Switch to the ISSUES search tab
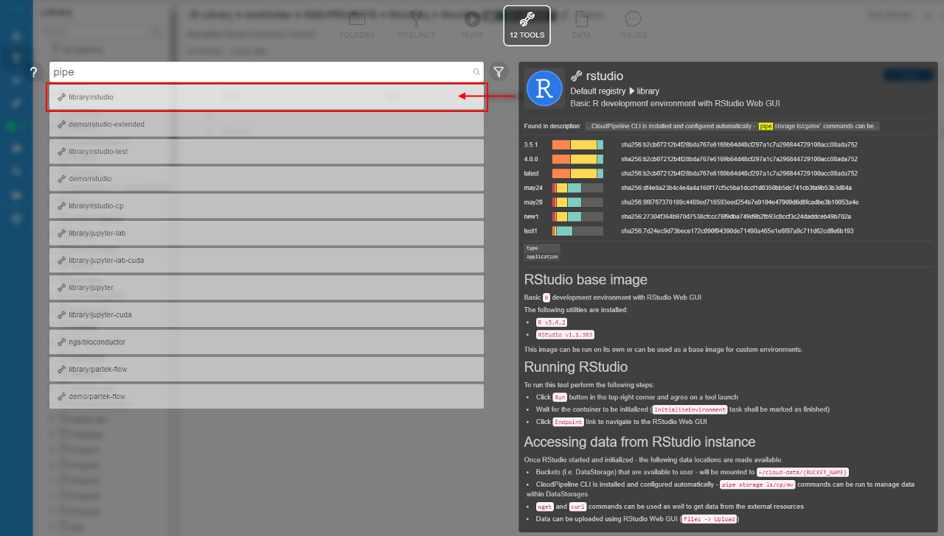This screenshot has width=944, height=536. 633,25
